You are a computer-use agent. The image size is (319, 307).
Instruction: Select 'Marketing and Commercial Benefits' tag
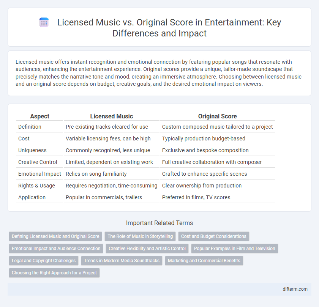tap(204, 261)
